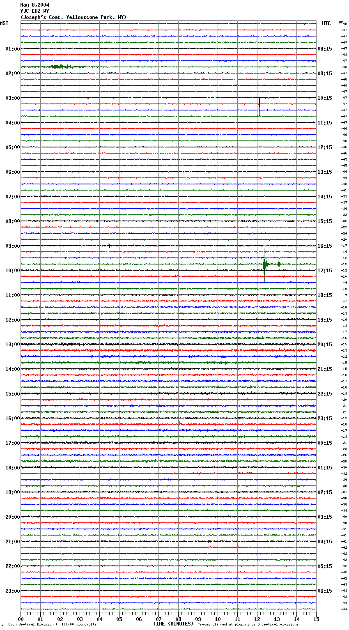Click the "16:00" MST time label
Viewport: 349px width, 630px height.
[13, 418]
